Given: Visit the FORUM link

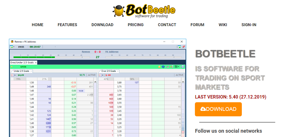Looking at the screenshot, I should 197,25.
